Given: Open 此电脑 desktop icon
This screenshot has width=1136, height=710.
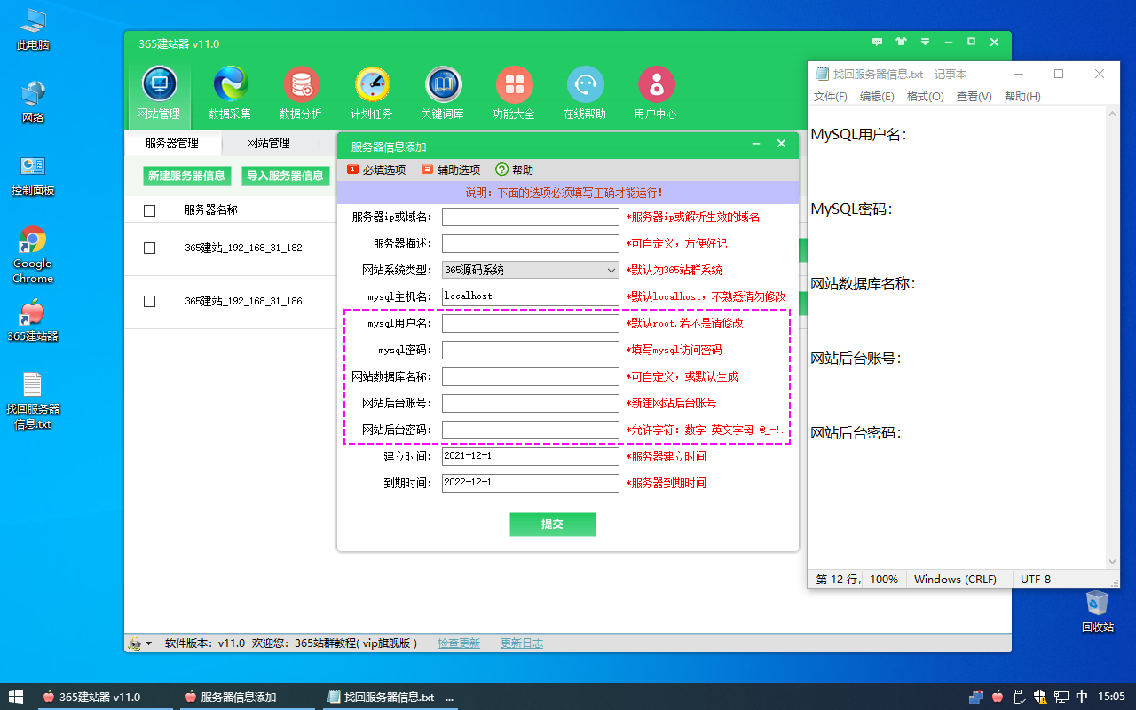Looking at the screenshot, I should pyautogui.click(x=33, y=29).
